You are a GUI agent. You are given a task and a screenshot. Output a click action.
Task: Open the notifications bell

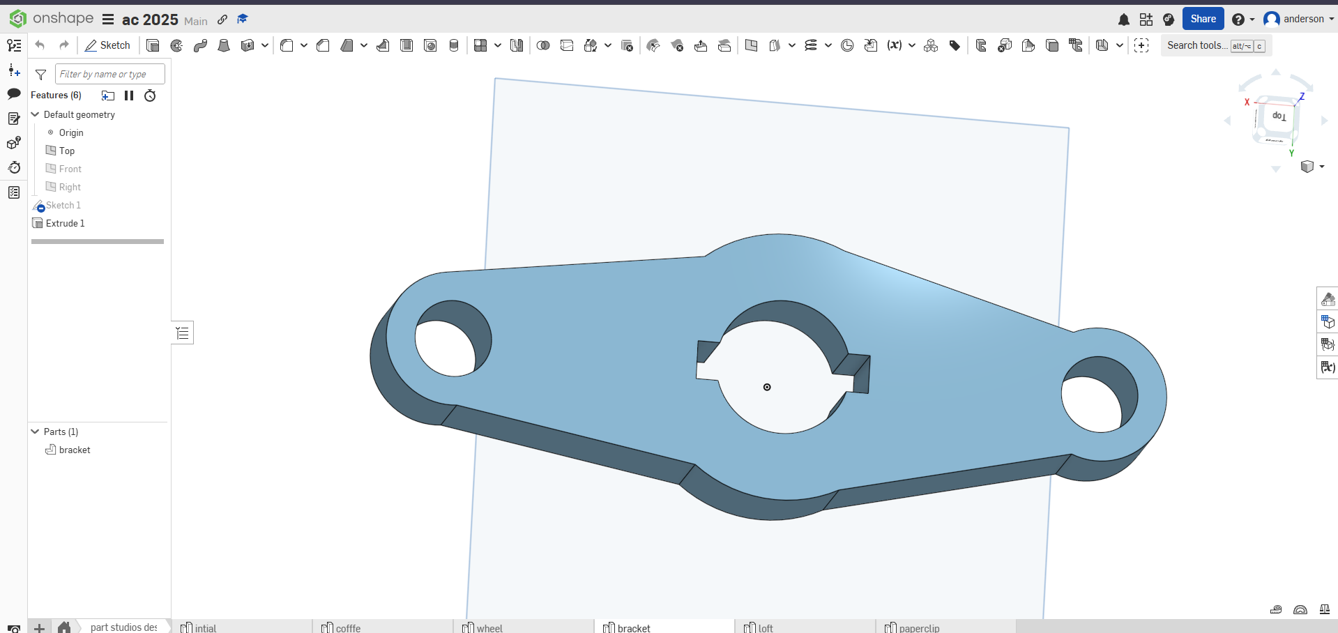coord(1123,20)
